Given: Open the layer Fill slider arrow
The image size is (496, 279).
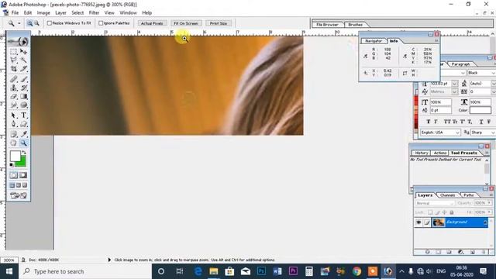Looking at the screenshot, I should (x=489, y=212).
